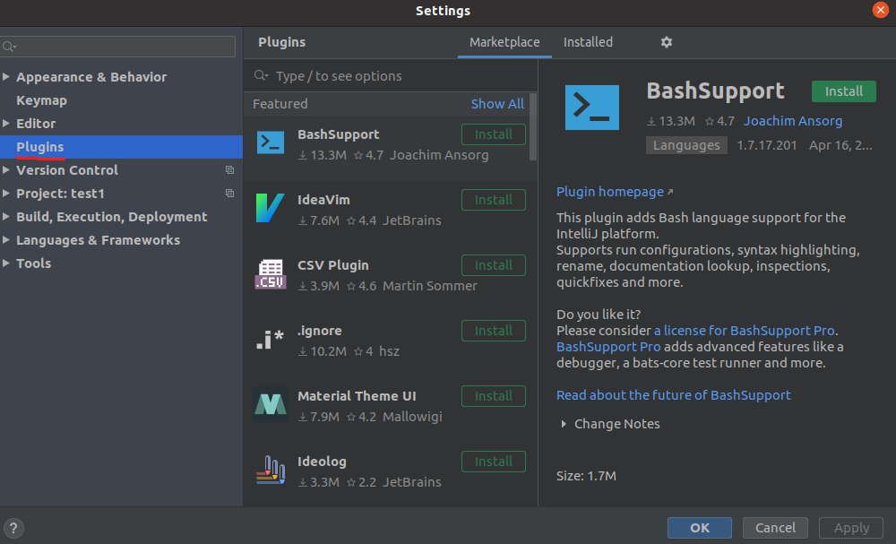The width and height of the screenshot is (896, 544).
Task: Expand the Project: test1 node
Action: point(6,194)
